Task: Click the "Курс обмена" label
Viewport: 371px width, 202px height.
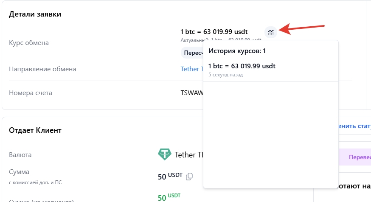Action: [29, 43]
